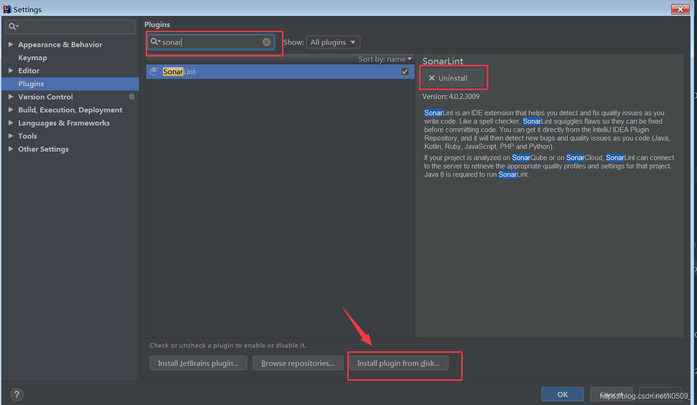Click the Version Control project-level icon

pos(132,97)
